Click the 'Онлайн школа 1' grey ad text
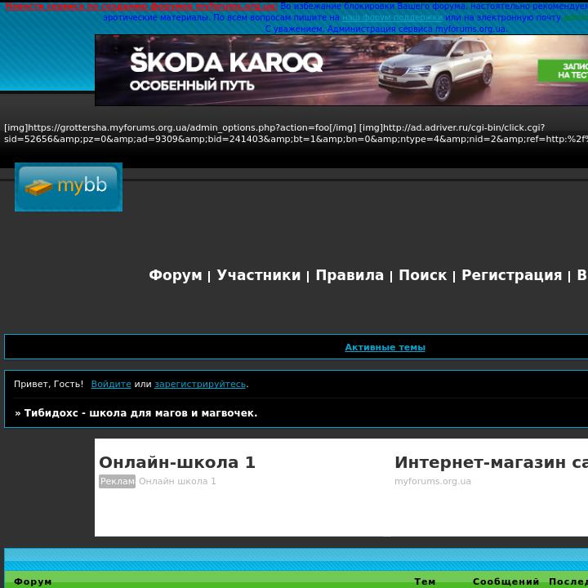Screen dimensions: 588x588 [x=177, y=481]
